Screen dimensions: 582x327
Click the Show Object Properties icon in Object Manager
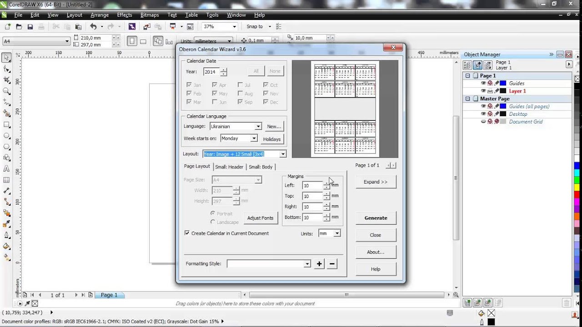tap(467, 65)
